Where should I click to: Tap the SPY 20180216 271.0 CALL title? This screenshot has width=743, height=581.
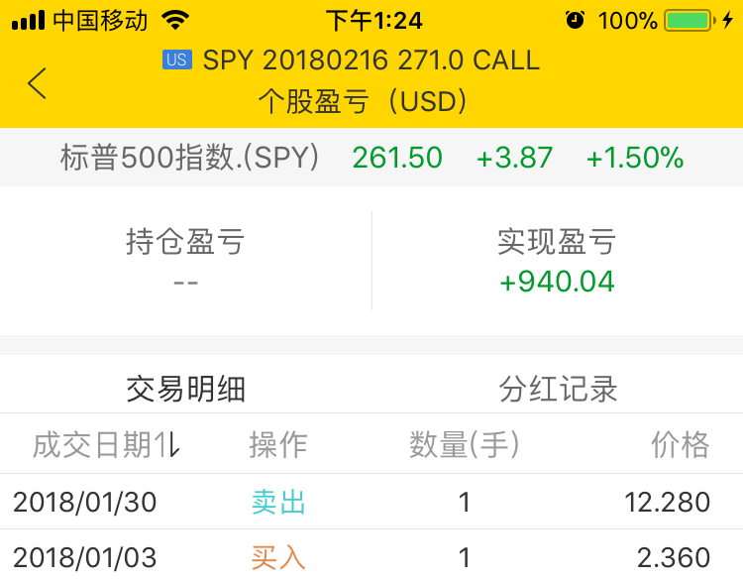[371, 60]
